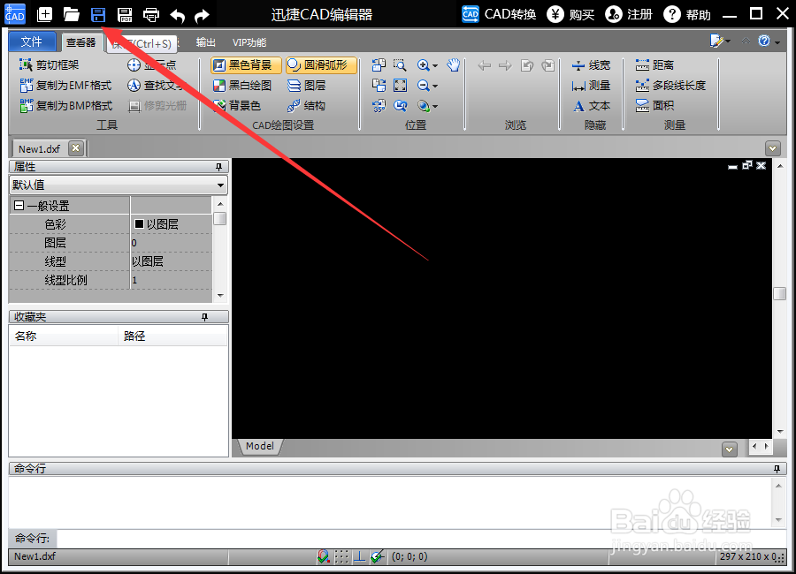Open the 图层 layers dialog
This screenshot has width=796, height=574.
[x=307, y=85]
